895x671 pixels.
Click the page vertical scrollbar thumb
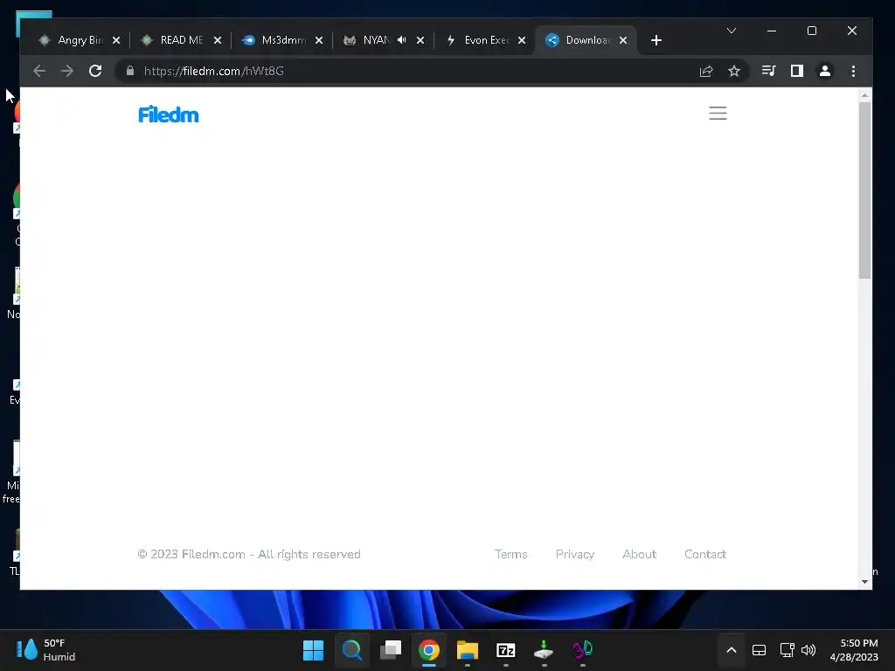(864, 190)
